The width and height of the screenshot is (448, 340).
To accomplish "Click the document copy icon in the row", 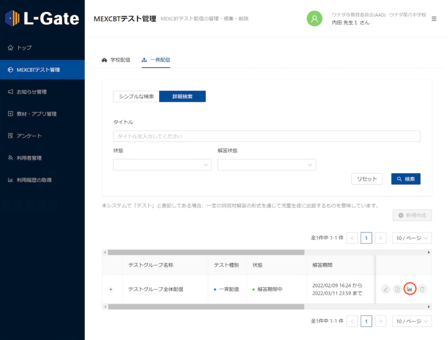I will tap(397, 289).
